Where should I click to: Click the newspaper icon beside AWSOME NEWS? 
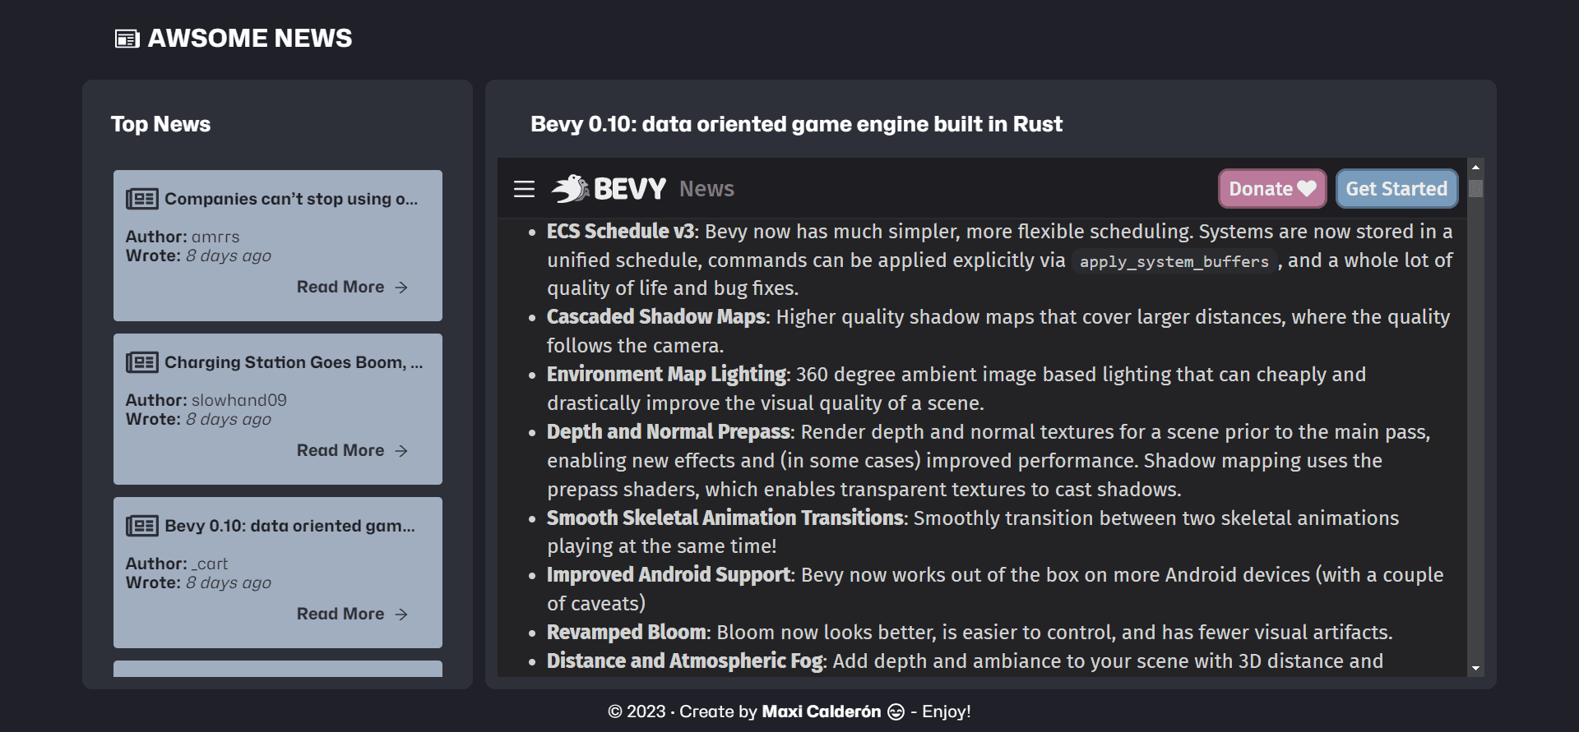point(127,39)
